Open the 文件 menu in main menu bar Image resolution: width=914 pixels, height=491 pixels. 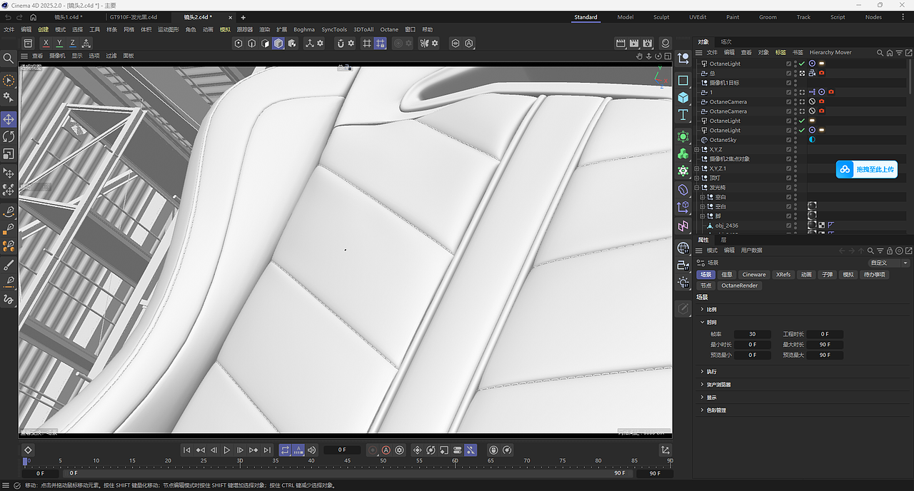coord(9,30)
